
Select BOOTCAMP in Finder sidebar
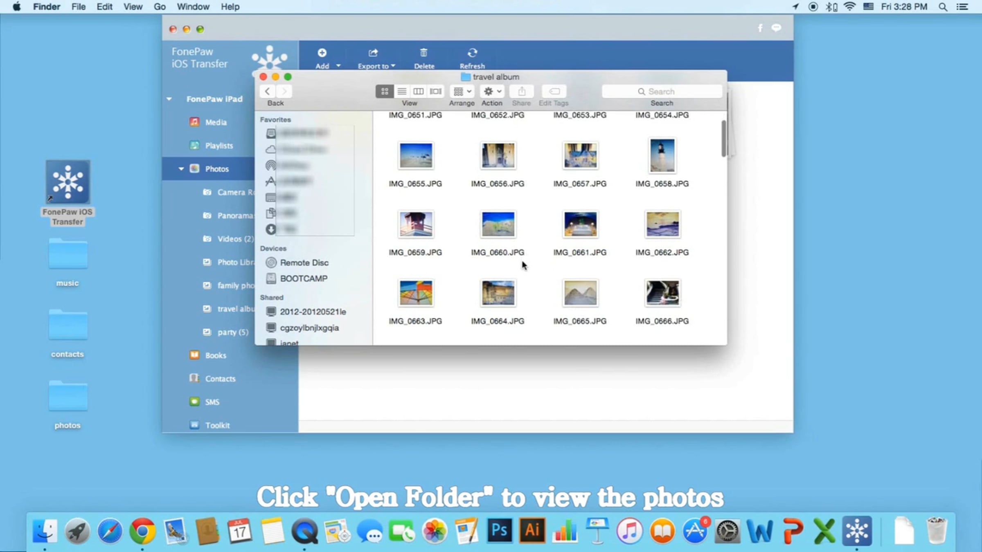303,278
